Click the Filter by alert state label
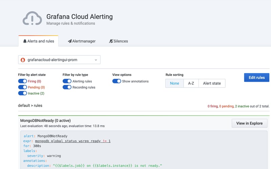The width and height of the screenshot is (271, 169). coord(32,75)
